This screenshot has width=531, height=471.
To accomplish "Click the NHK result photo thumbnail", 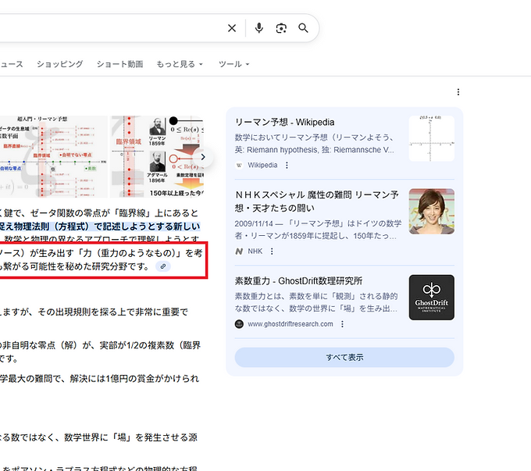I will pyautogui.click(x=431, y=212).
